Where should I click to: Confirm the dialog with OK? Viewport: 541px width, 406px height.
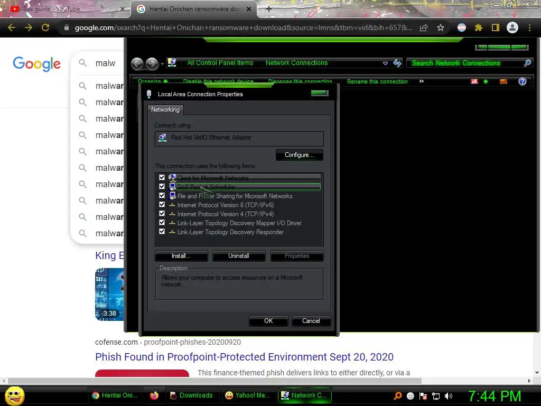coord(268,321)
